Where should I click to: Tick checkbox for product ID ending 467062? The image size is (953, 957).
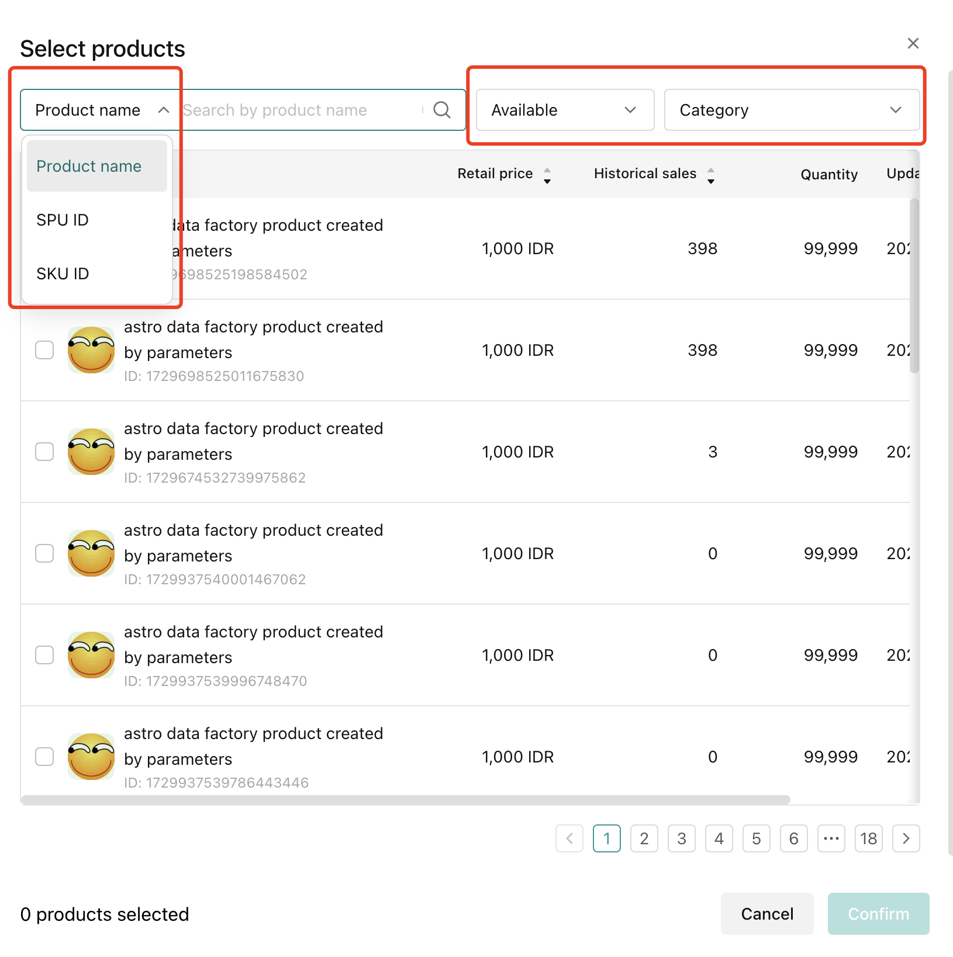(44, 553)
